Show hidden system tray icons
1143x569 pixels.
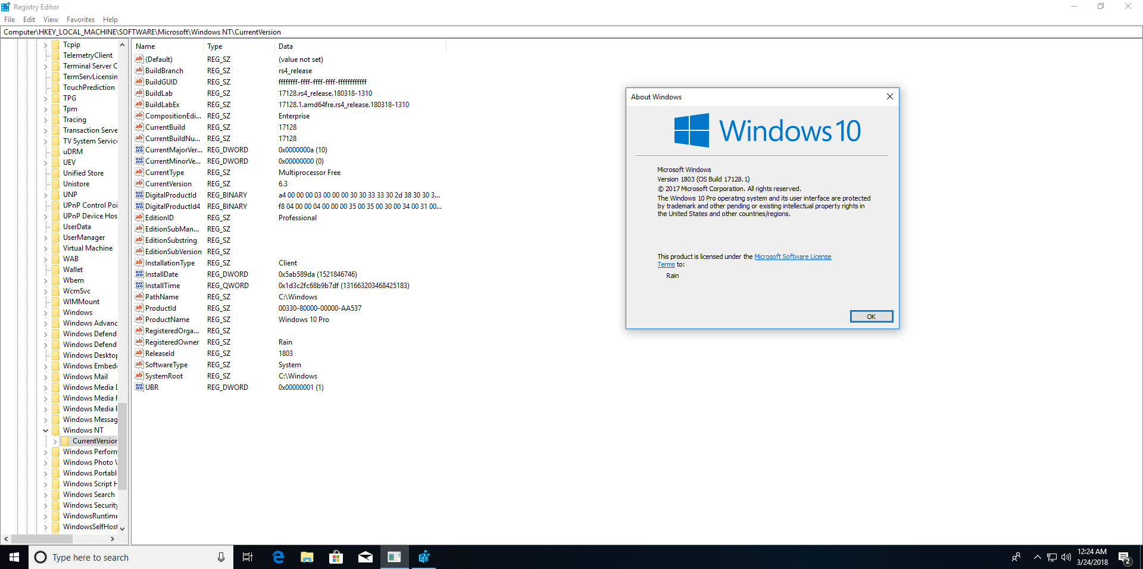pos(1038,557)
